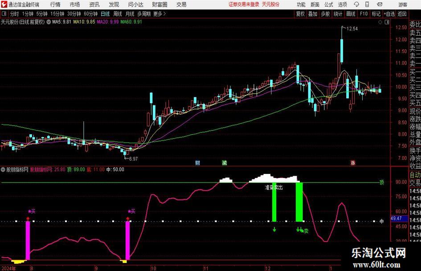Click the red 涨 marker under the chart
The image size is (421, 271).
click(353, 163)
